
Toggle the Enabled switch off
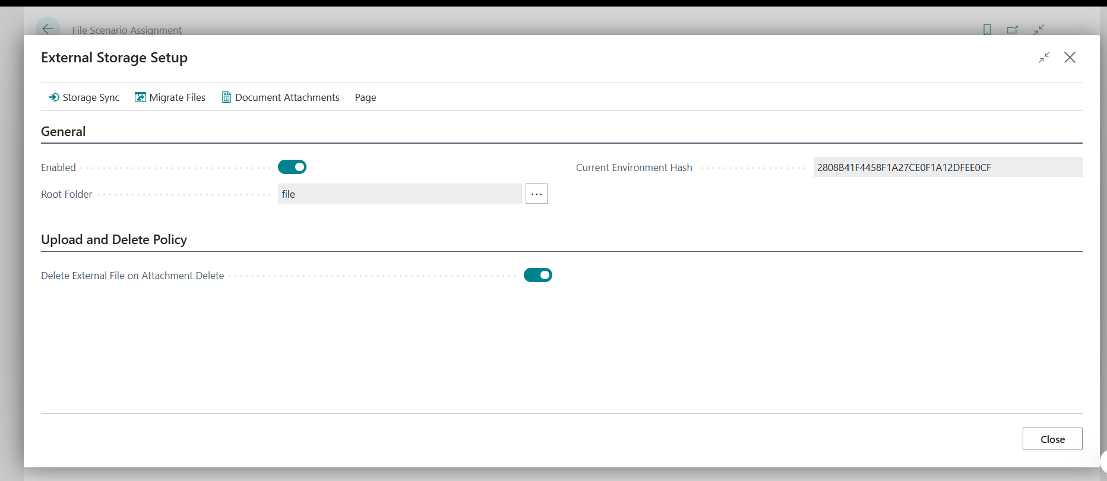pos(292,167)
